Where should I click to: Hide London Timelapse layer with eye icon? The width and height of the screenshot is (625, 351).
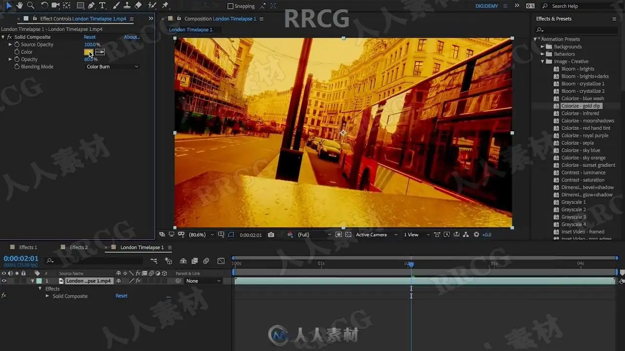coord(4,281)
